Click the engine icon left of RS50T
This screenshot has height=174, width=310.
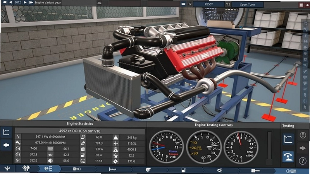point(183,4)
